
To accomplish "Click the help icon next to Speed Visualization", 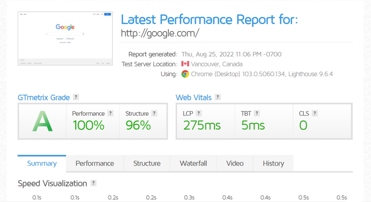I will pos(93,183).
